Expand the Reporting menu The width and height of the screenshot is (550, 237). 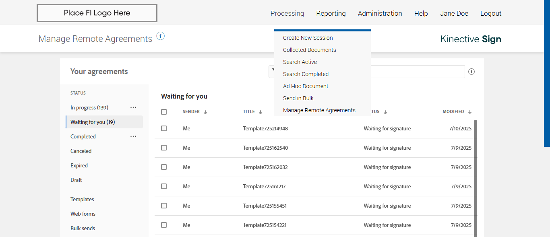point(331,13)
